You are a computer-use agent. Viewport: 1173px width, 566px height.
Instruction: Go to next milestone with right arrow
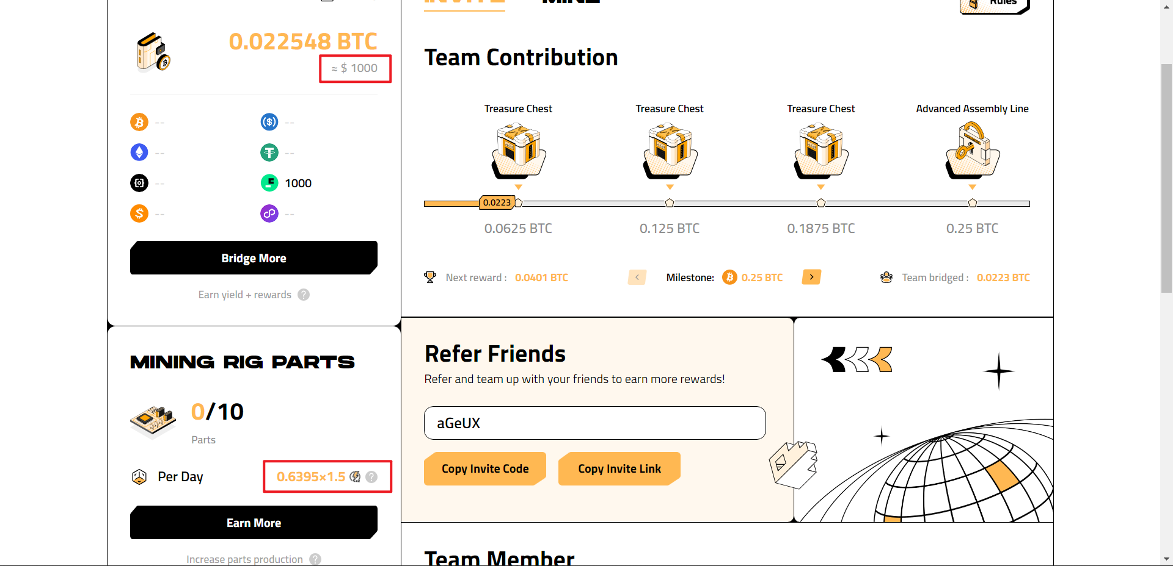(x=811, y=277)
